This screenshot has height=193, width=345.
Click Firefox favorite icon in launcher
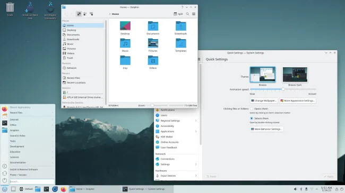(4, 109)
